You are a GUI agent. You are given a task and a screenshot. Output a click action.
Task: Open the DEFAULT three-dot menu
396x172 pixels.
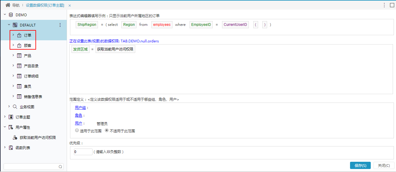coord(60,25)
